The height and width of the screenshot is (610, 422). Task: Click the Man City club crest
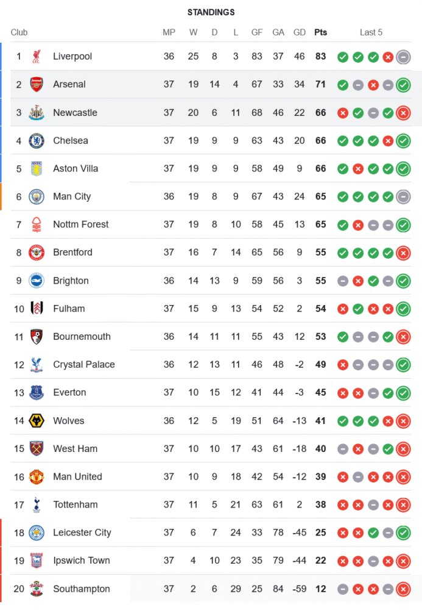pos(37,197)
